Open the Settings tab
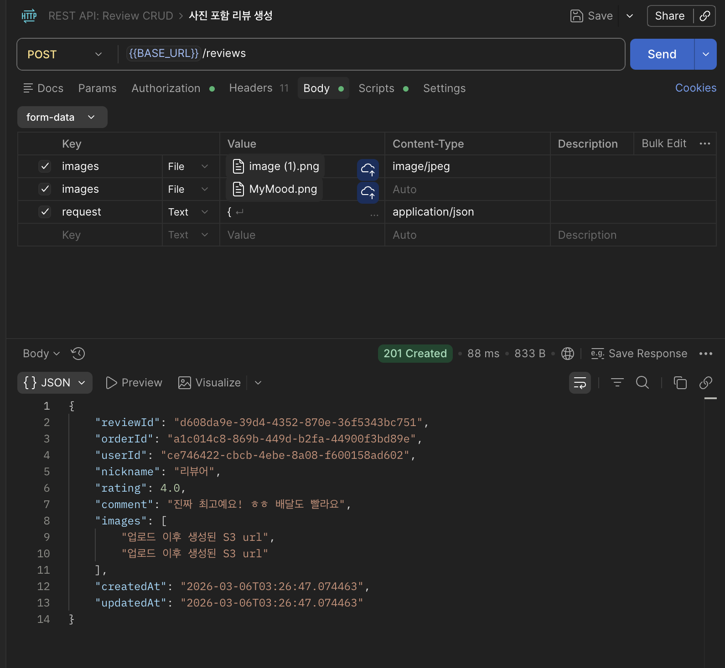Image resolution: width=725 pixels, height=668 pixels. click(444, 88)
